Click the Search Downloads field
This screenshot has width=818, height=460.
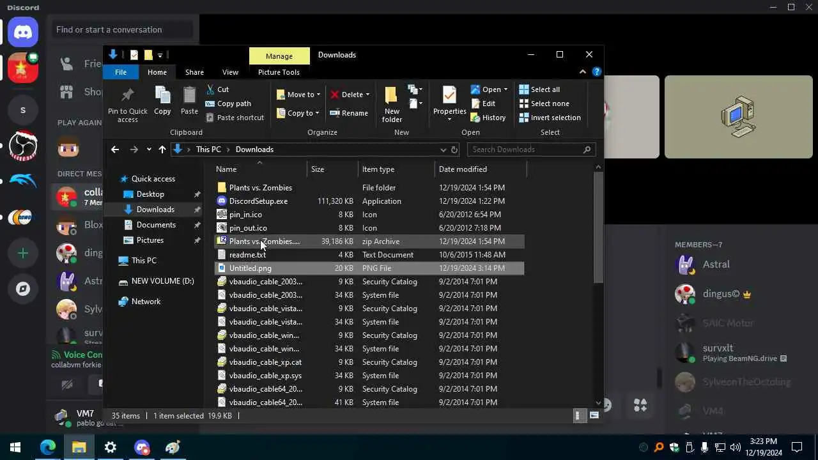(532, 149)
